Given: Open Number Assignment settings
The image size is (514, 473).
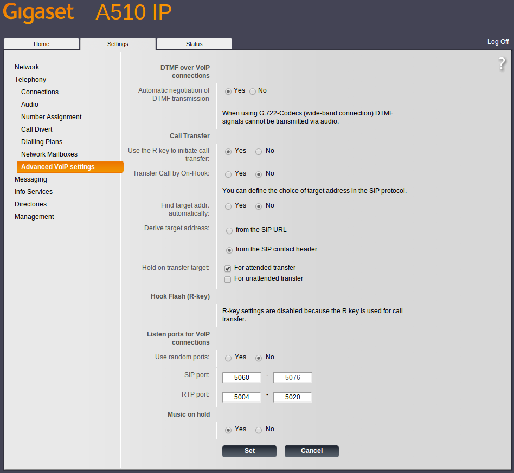Looking at the screenshot, I should coord(52,117).
